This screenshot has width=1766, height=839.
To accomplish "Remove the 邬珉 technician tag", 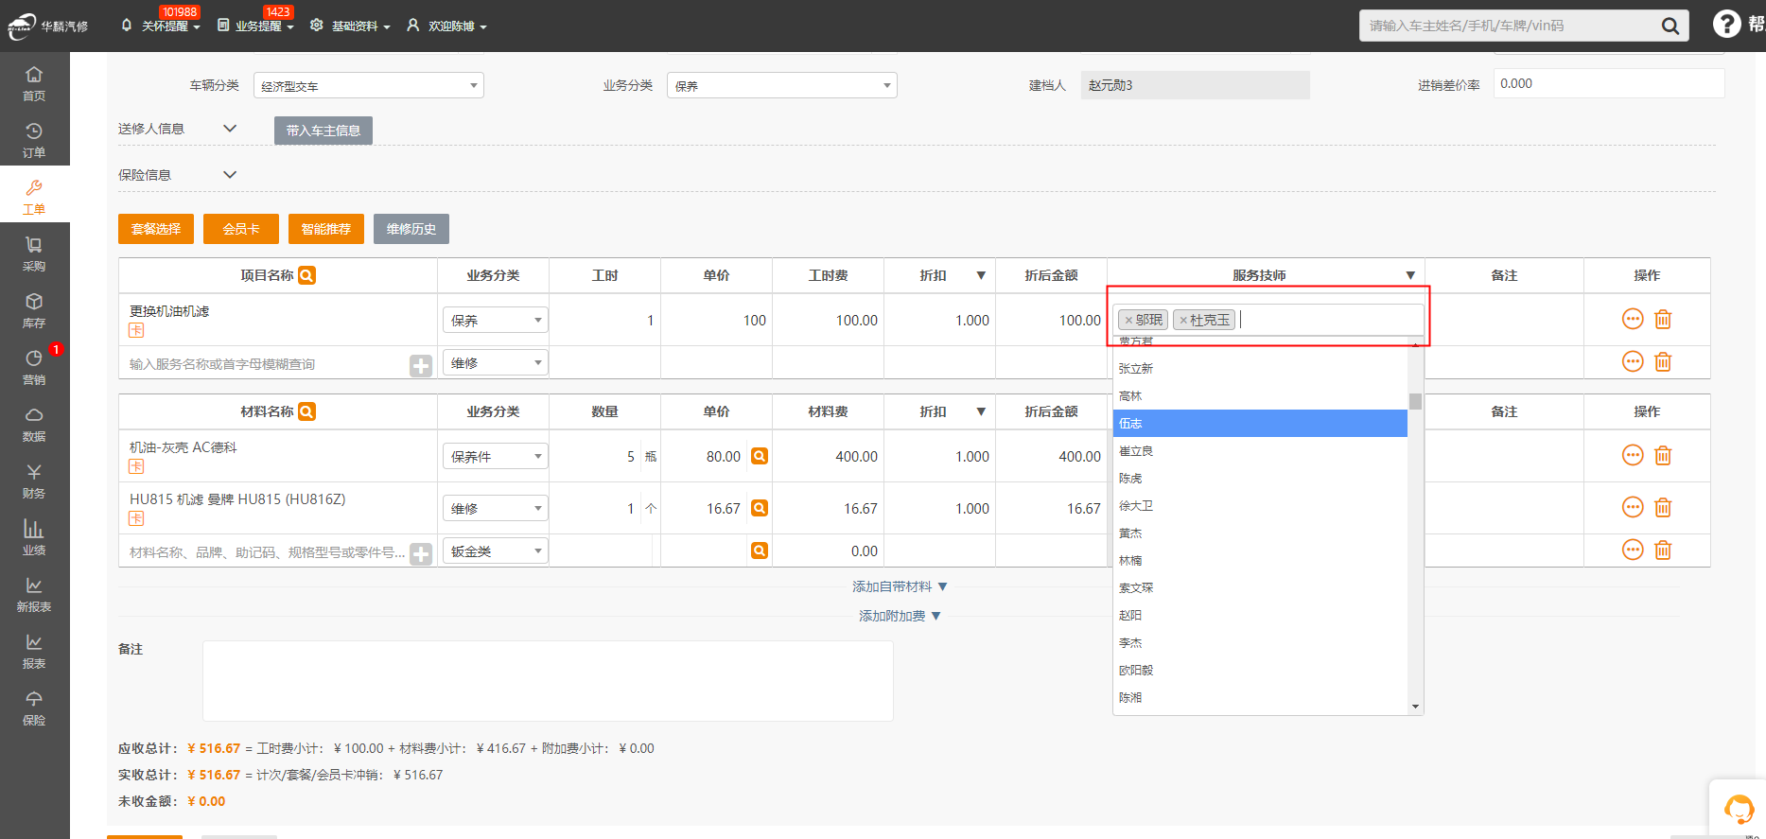I will point(1128,321).
